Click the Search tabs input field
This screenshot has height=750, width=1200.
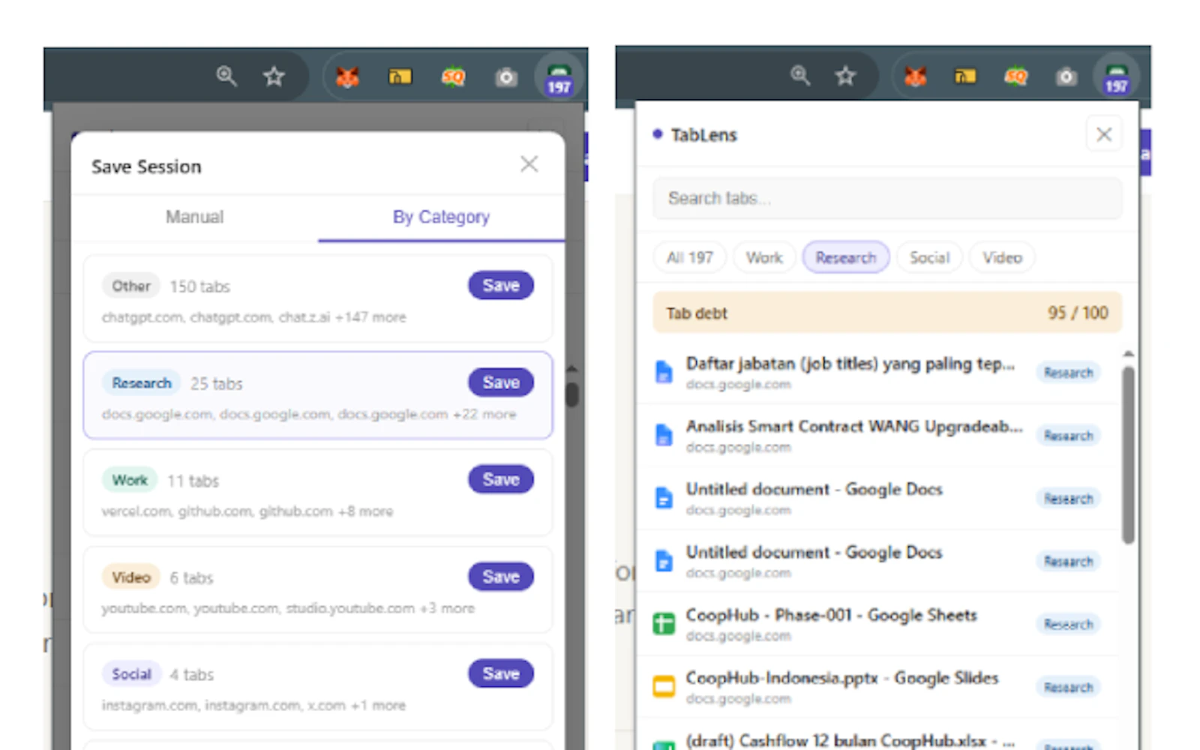point(887,198)
